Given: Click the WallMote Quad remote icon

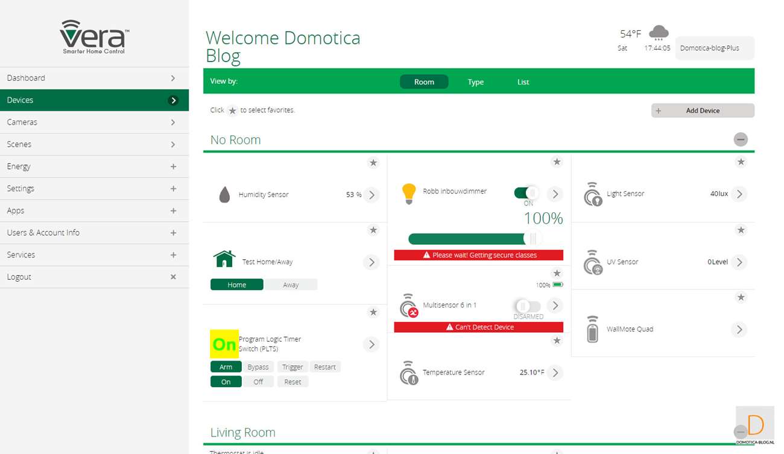Looking at the screenshot, I should tap(592, 329).
